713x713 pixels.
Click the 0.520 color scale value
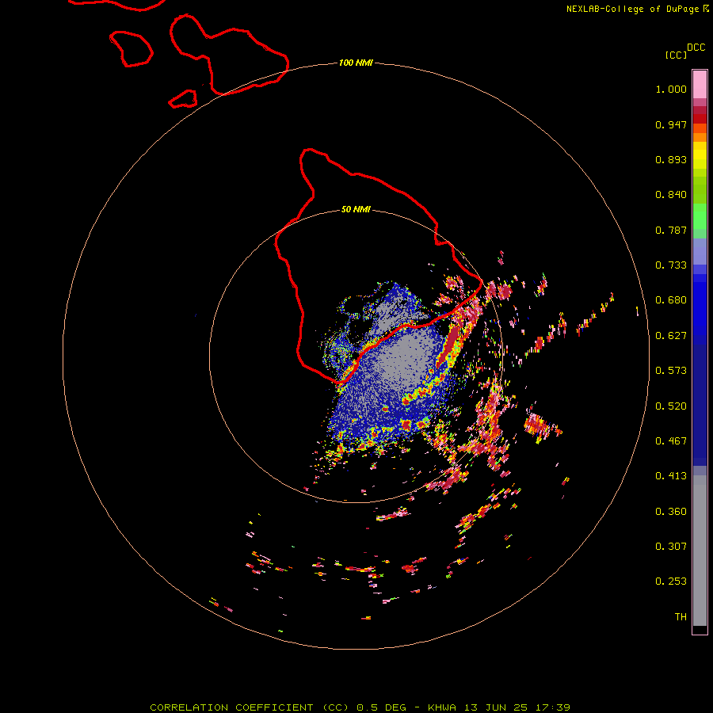pyautogui.click(x=671, y=406)
